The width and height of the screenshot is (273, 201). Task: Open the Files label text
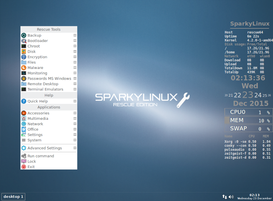31,62
